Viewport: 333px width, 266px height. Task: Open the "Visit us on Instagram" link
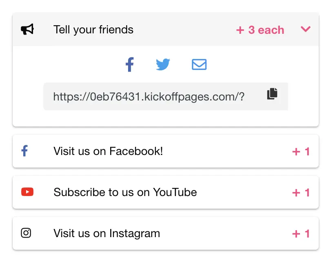pyautogui.click(x=107, y=233)
